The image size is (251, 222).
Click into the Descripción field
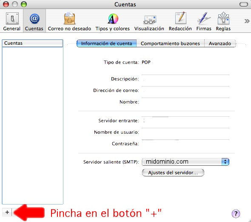185,79
